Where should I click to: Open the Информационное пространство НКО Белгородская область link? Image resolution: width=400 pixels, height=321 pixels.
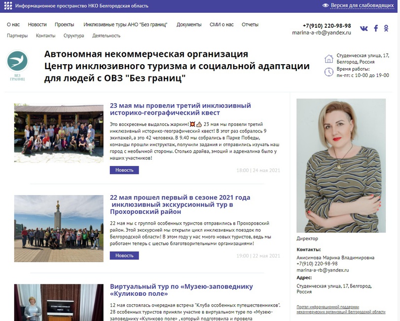click(x=82, y=5)
